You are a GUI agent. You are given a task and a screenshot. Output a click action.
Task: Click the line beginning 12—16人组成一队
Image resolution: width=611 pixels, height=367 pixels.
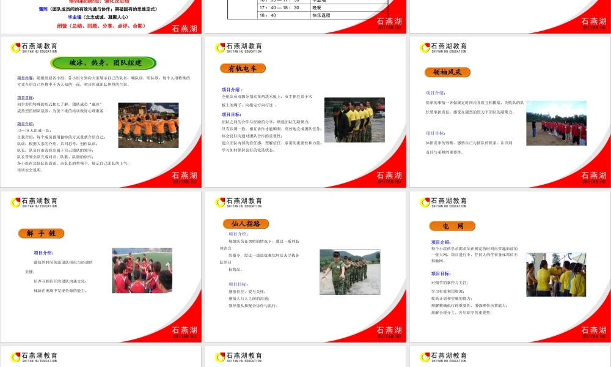click(x=34, y=131)
